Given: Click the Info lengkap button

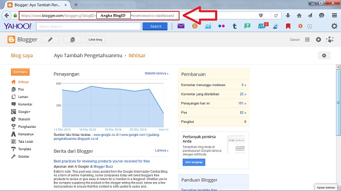Looking at the screenshot, I should (x=194, y=162).
